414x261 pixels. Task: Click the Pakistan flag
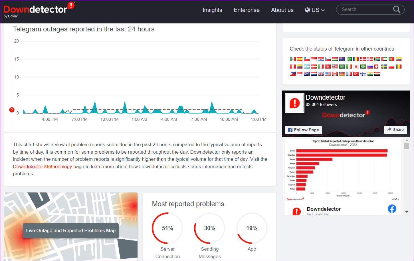(x=349, y=59)
